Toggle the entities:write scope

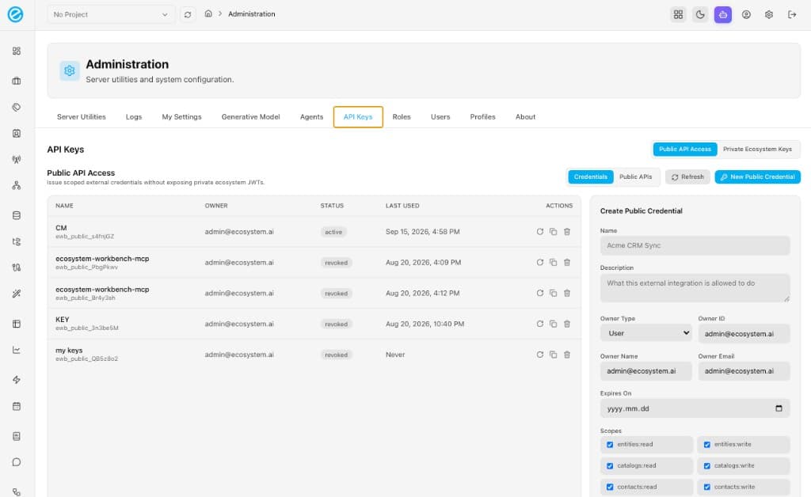click(x=707, y=444)
